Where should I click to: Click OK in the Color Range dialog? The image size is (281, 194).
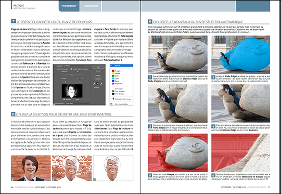coord(98,67)
